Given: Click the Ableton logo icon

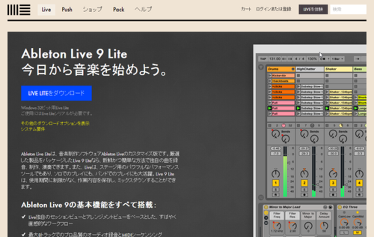Looking at the screenshot, I should tap(19, 10).
